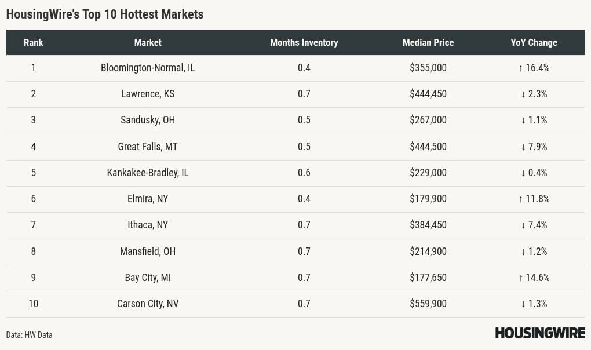This screenshot has width=591, height=350.
Task: Select the Months Inventory column header
Action: click(304, 42)
